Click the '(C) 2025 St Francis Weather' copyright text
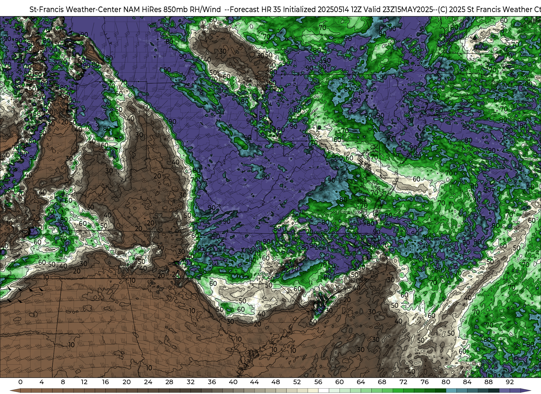The image size is (541, 394). pos(485,10)
